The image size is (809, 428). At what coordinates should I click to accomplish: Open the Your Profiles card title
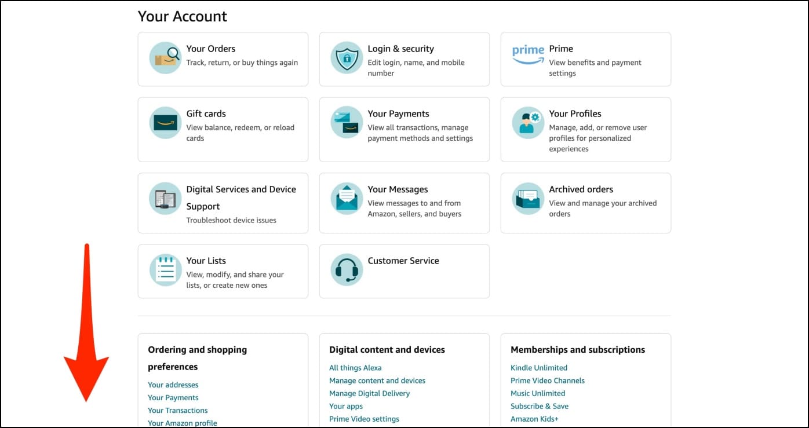click(x=575, y=114)
